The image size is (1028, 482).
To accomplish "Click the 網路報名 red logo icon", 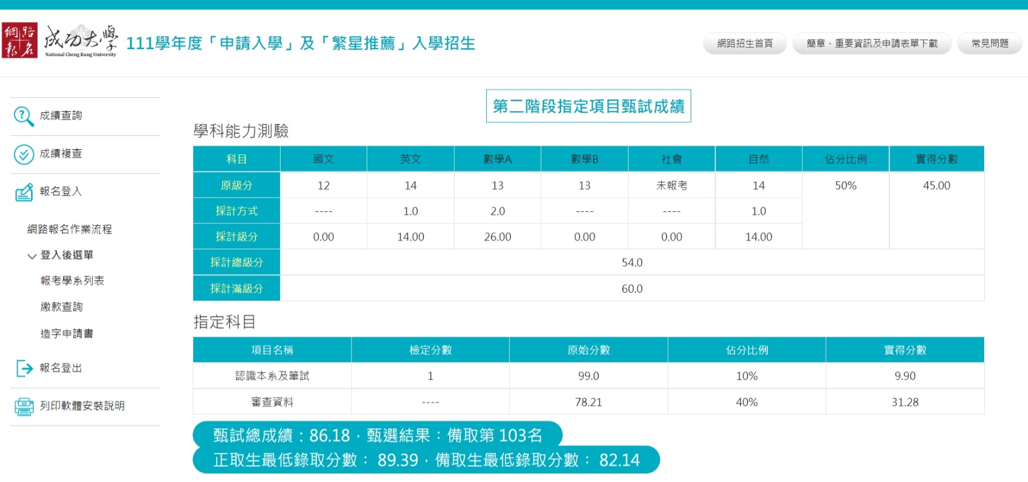I will 19,40.
